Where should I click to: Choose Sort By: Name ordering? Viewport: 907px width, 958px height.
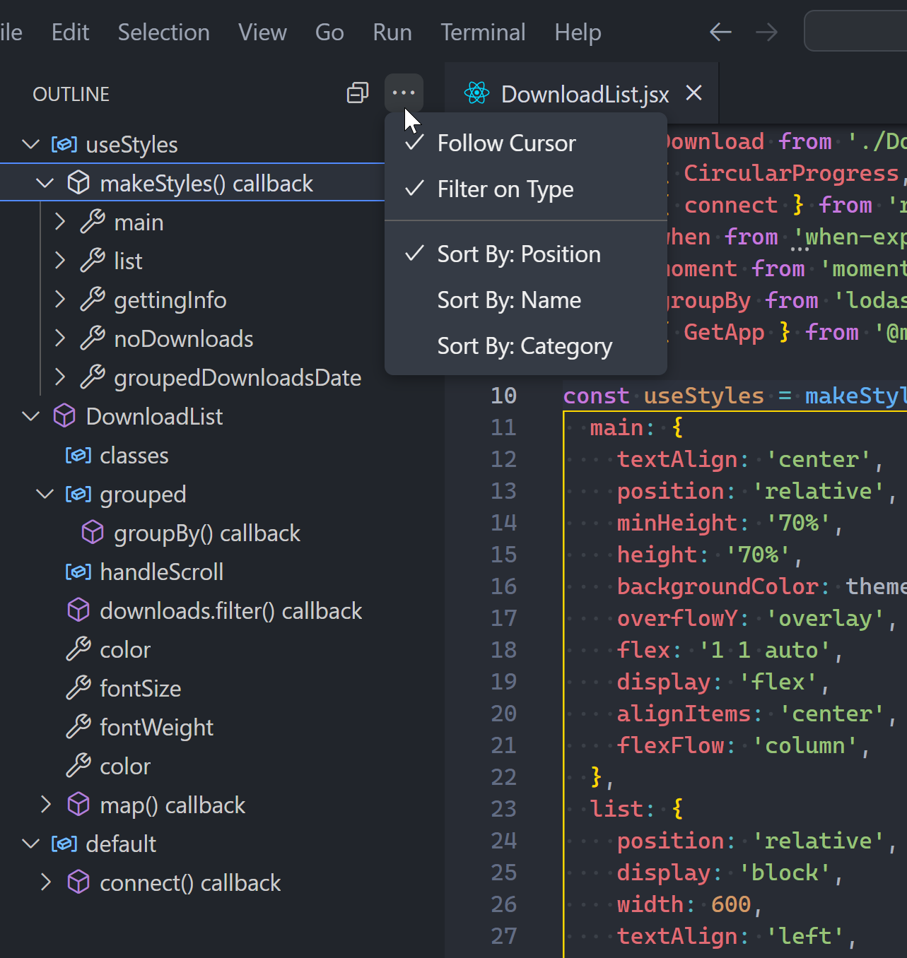(x=509, y=300)
